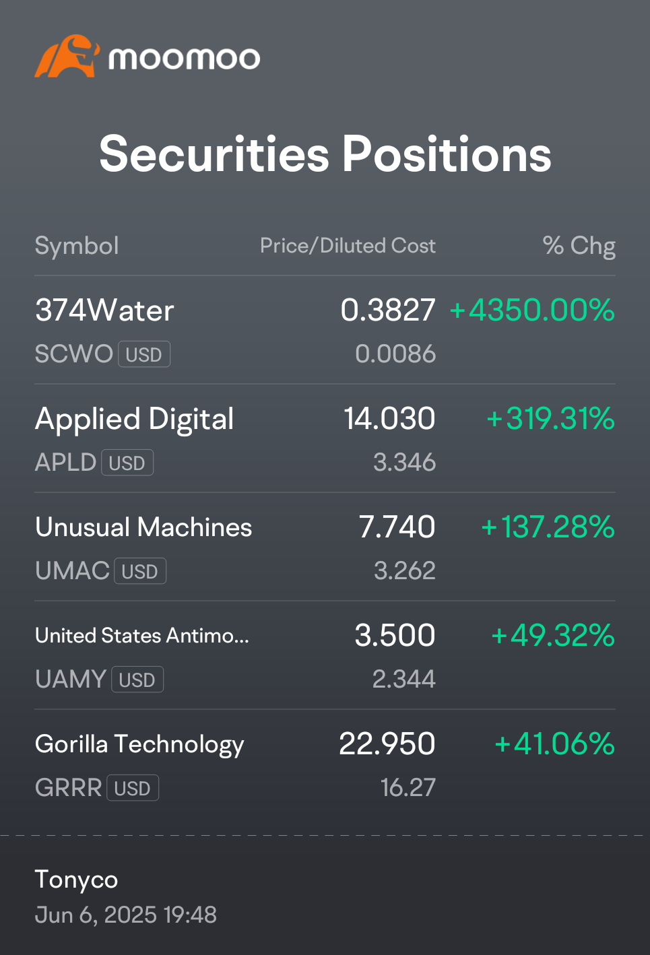The image size is (650, 955).
Task: Click the moomoo wordmark text
Action: [x=184, y=58]
